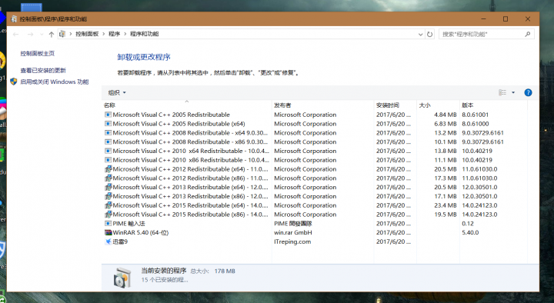The height and width of the screenshot is (303, 554).
Task: Select the WinRAR 5.40 (64-位) entry
Action: 315,233
